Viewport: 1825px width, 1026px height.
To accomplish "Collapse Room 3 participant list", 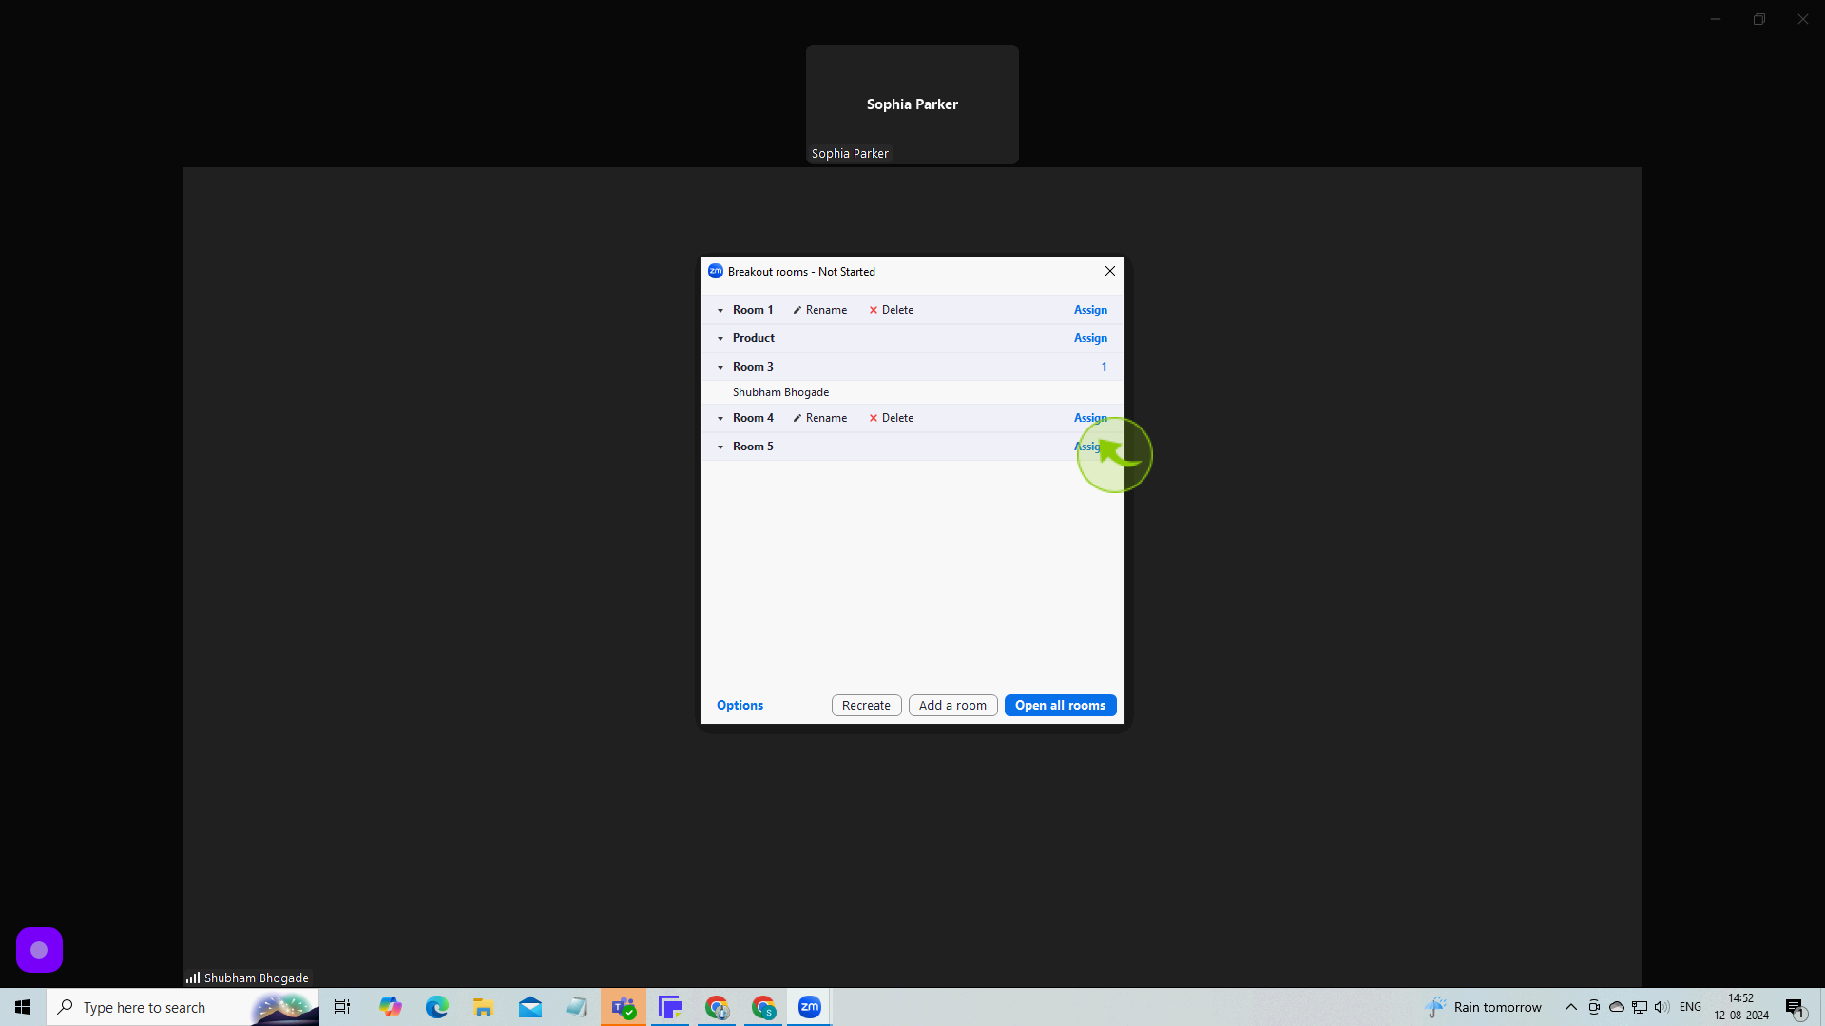I will (x=720, y=366).
